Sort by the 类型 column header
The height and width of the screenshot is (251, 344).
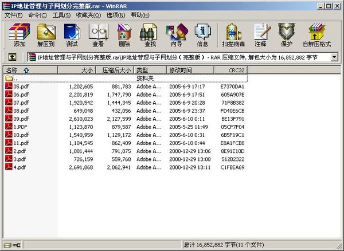point(150,70)
